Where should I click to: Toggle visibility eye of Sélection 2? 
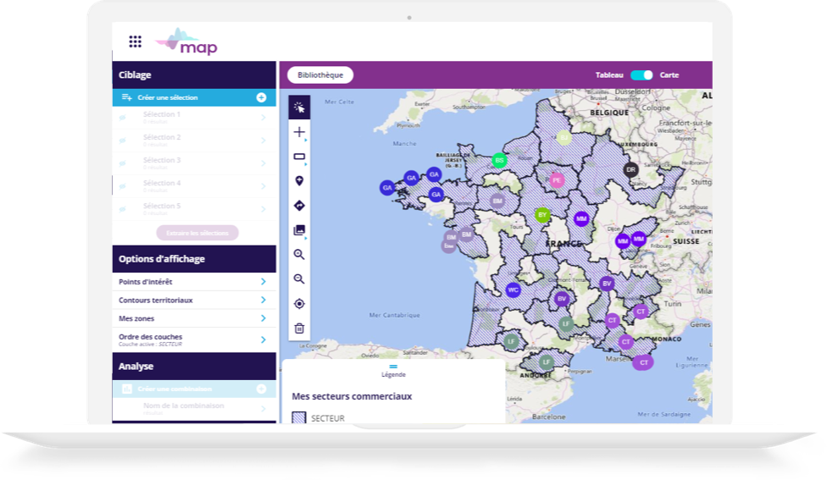point(122,141)
